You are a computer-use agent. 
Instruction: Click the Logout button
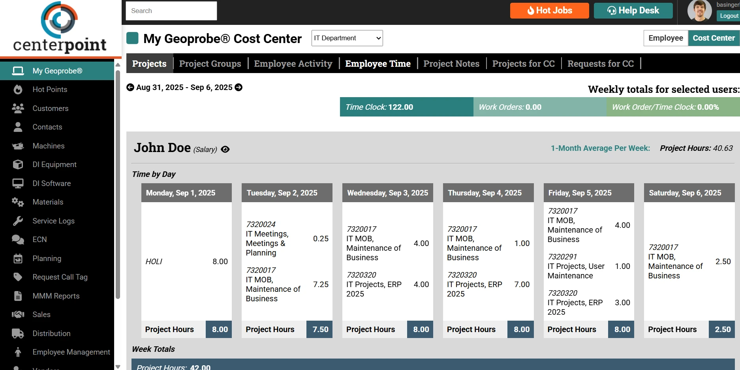[x=729, y=16]
